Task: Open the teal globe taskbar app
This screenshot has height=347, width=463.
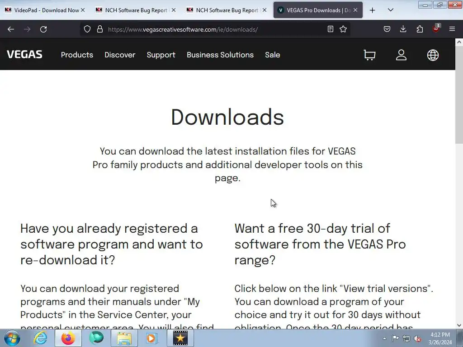Action: (96, 338)
